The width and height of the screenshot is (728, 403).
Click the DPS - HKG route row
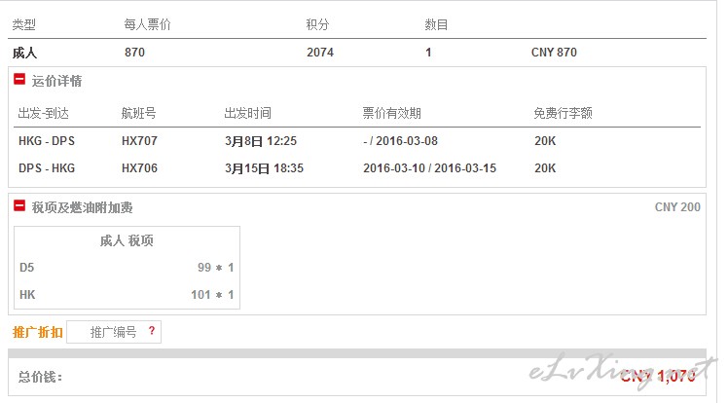click(356, 168)
